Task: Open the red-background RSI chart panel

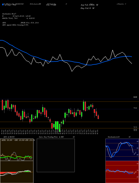Action: point(122,172)
